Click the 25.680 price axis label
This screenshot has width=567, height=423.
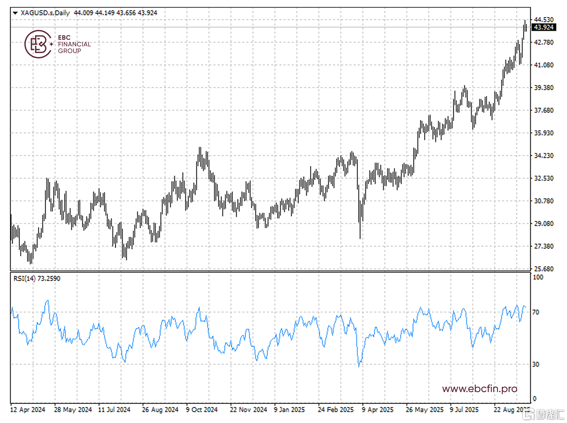[544, 269]
